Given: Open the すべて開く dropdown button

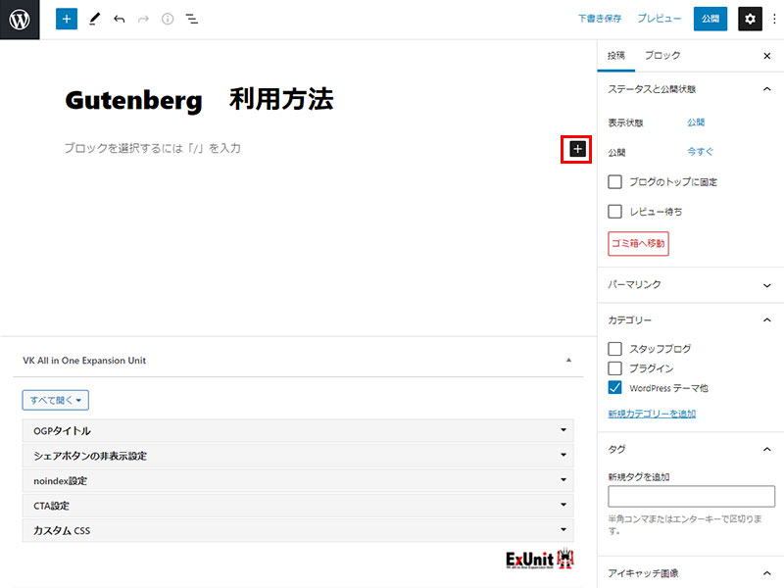Looking at the screenshot, I should [x=57, y=400].
